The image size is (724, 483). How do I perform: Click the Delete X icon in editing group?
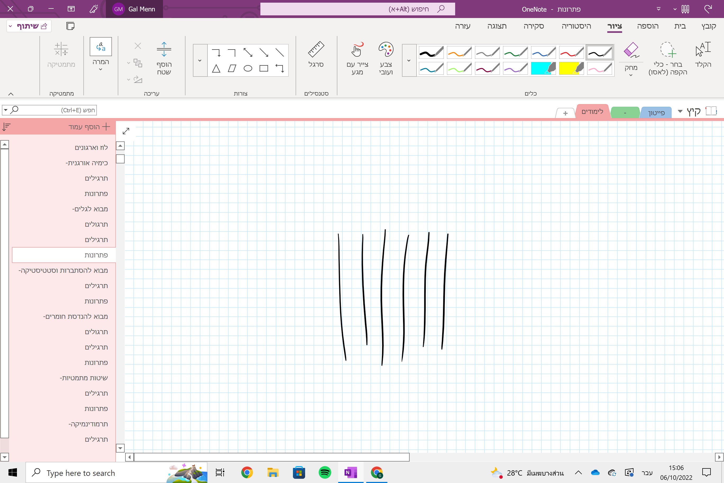[x=138, y=46]
